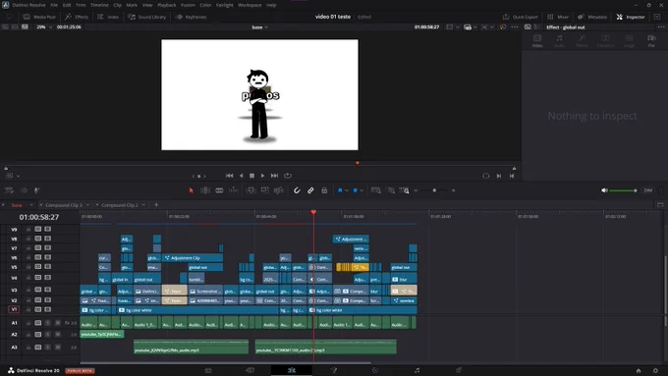Screen dimensions: 668x376
Task: Switch to the Compound Clip 2 timeline tab
Action: coord(120,205)
